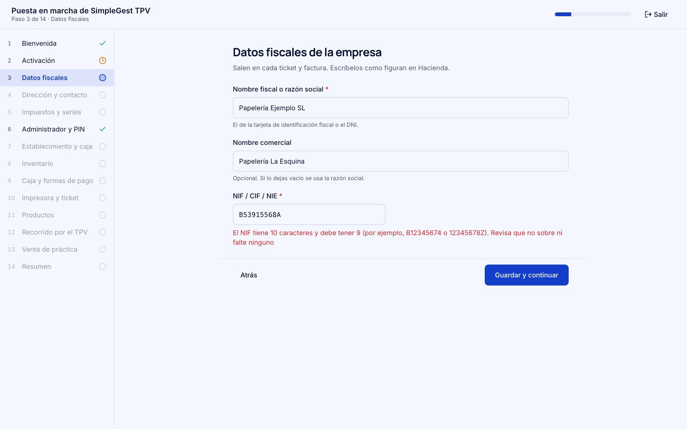The height and width of the screenshot is (429, 687).
Task: Click the status circle beside Resumen step
Action: [102, 266]
